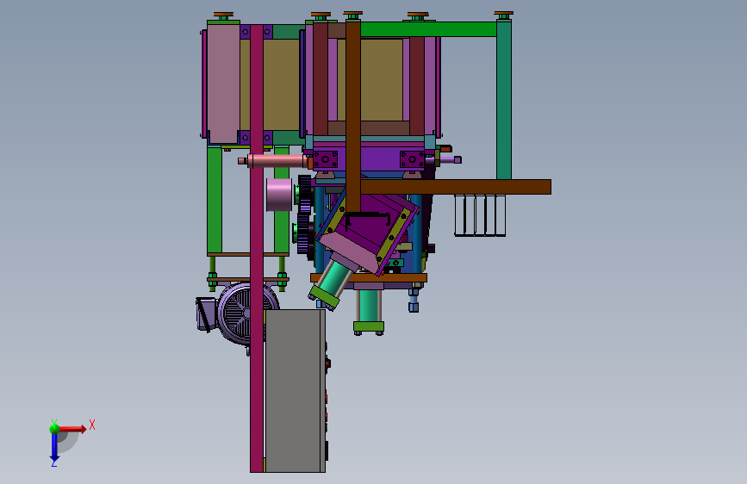Click the red X axis of the triad
747x484 pixels.
[x=72, y=429]
